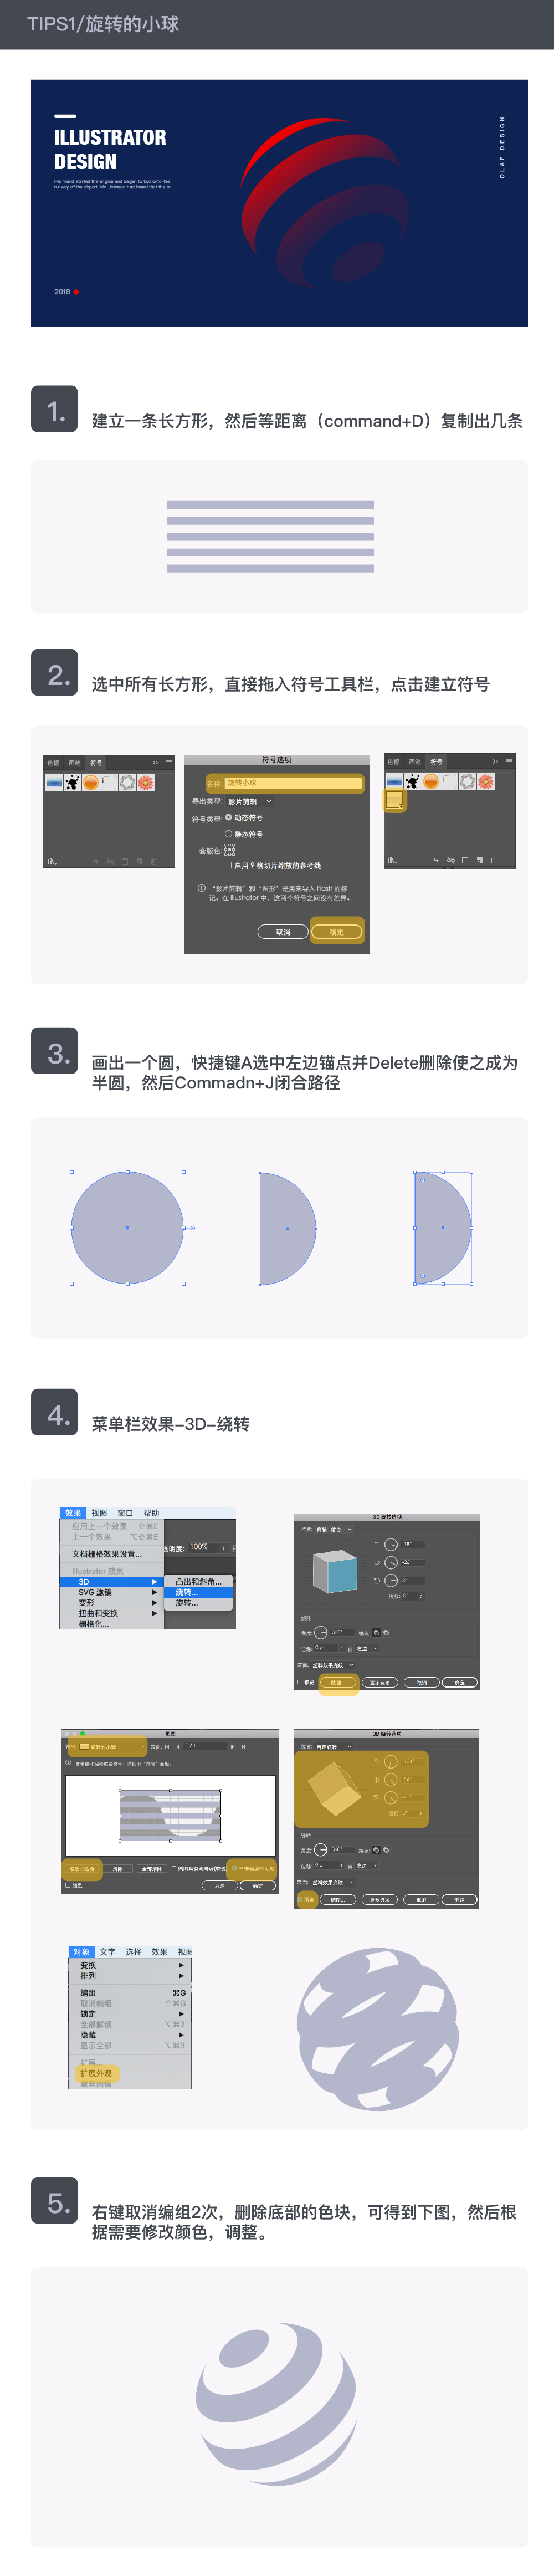Click the trash icon in right symbols panel
This screenshot has height=2576, width=554.
(494, 860)
